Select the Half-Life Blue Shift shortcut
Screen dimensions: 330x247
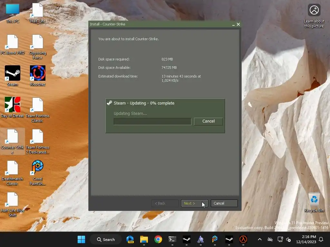tap(13, 204)
